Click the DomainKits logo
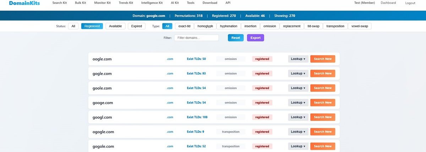The height and width of the screenshot is (152, 426). [24, 3]
